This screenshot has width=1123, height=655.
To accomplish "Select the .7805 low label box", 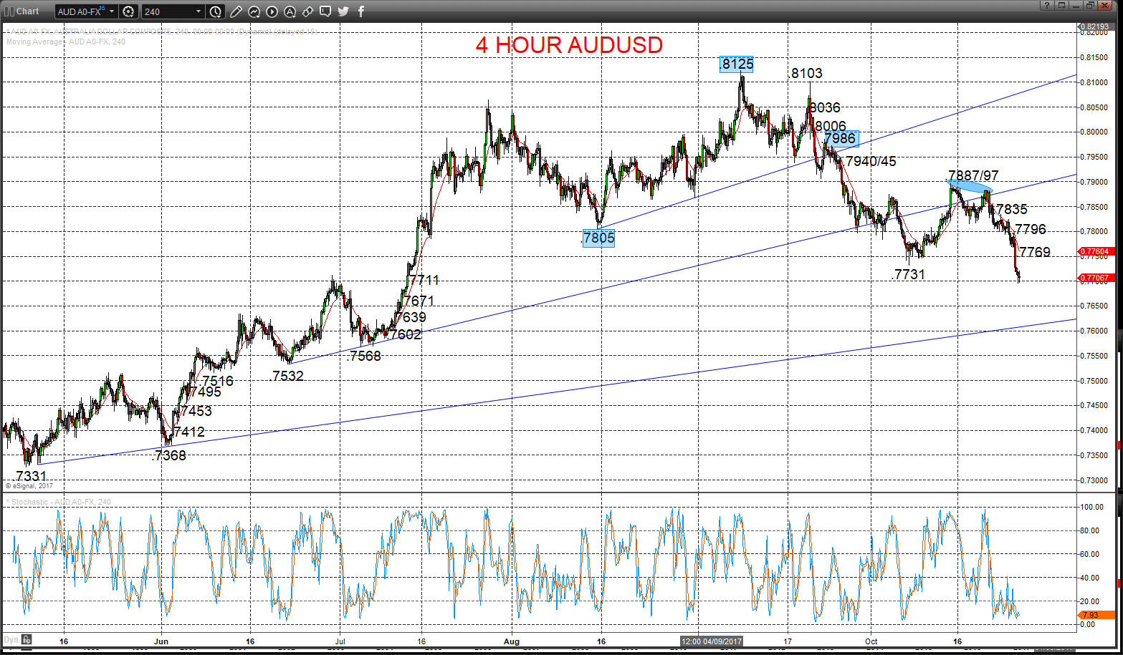I will tap(598, 238).
